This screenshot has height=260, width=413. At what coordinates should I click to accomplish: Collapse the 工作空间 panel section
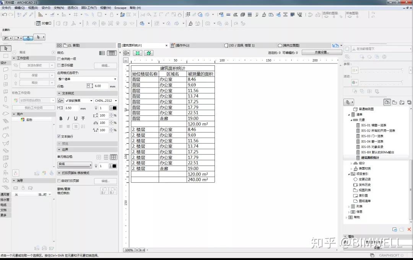pyautogui.click(x=14, y=58)
